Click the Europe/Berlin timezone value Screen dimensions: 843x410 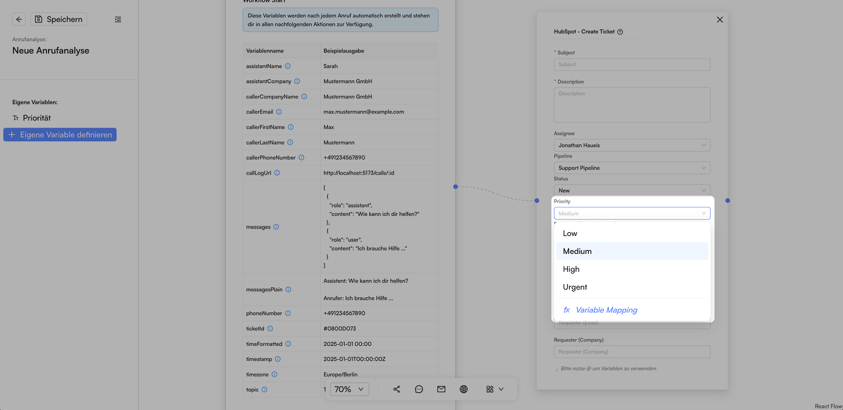(340, 374)
